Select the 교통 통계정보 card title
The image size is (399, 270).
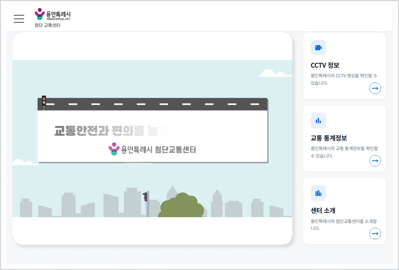click(329, 138)
